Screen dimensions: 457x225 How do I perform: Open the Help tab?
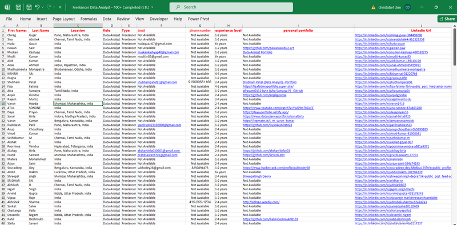click(178, 19)
